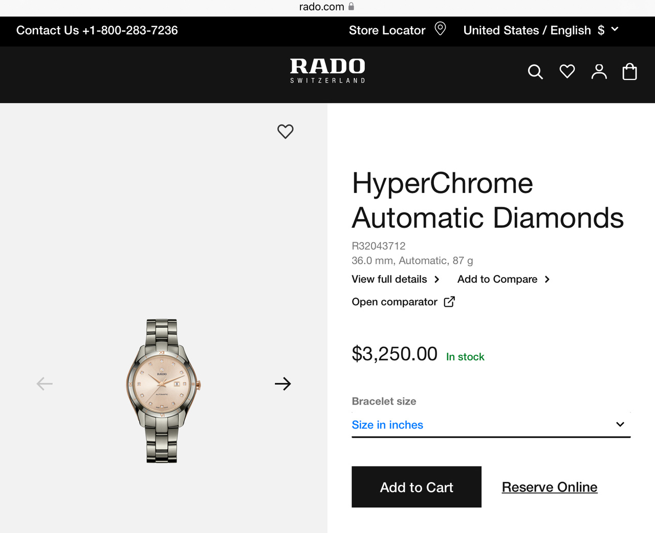The height and width of the screenshot is (533, 655).
Task: Toggle favorite heart on watch image
Action: pos(286,132)
